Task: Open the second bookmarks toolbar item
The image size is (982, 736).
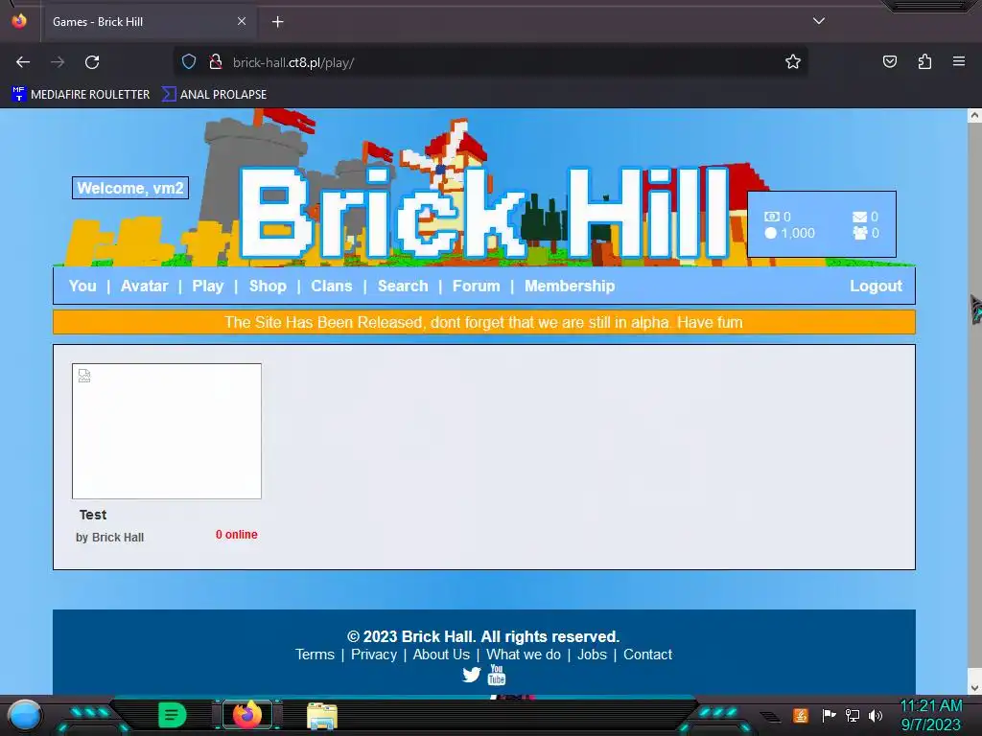Action: (x=214, y=95)
